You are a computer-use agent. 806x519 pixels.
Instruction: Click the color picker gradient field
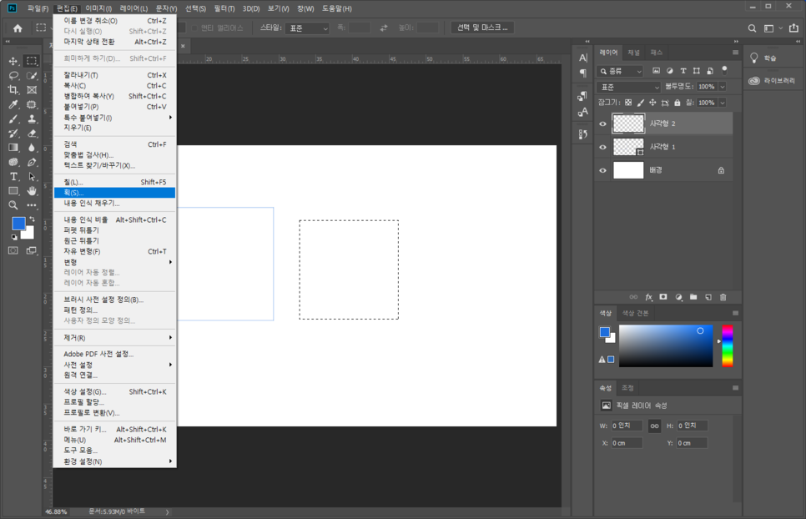point(666,345)
